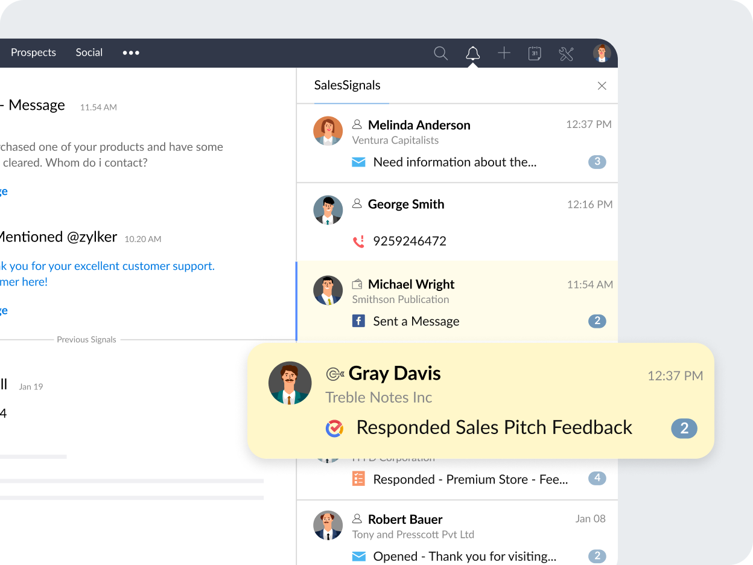Click the search magnifier icon

point(441,53)
